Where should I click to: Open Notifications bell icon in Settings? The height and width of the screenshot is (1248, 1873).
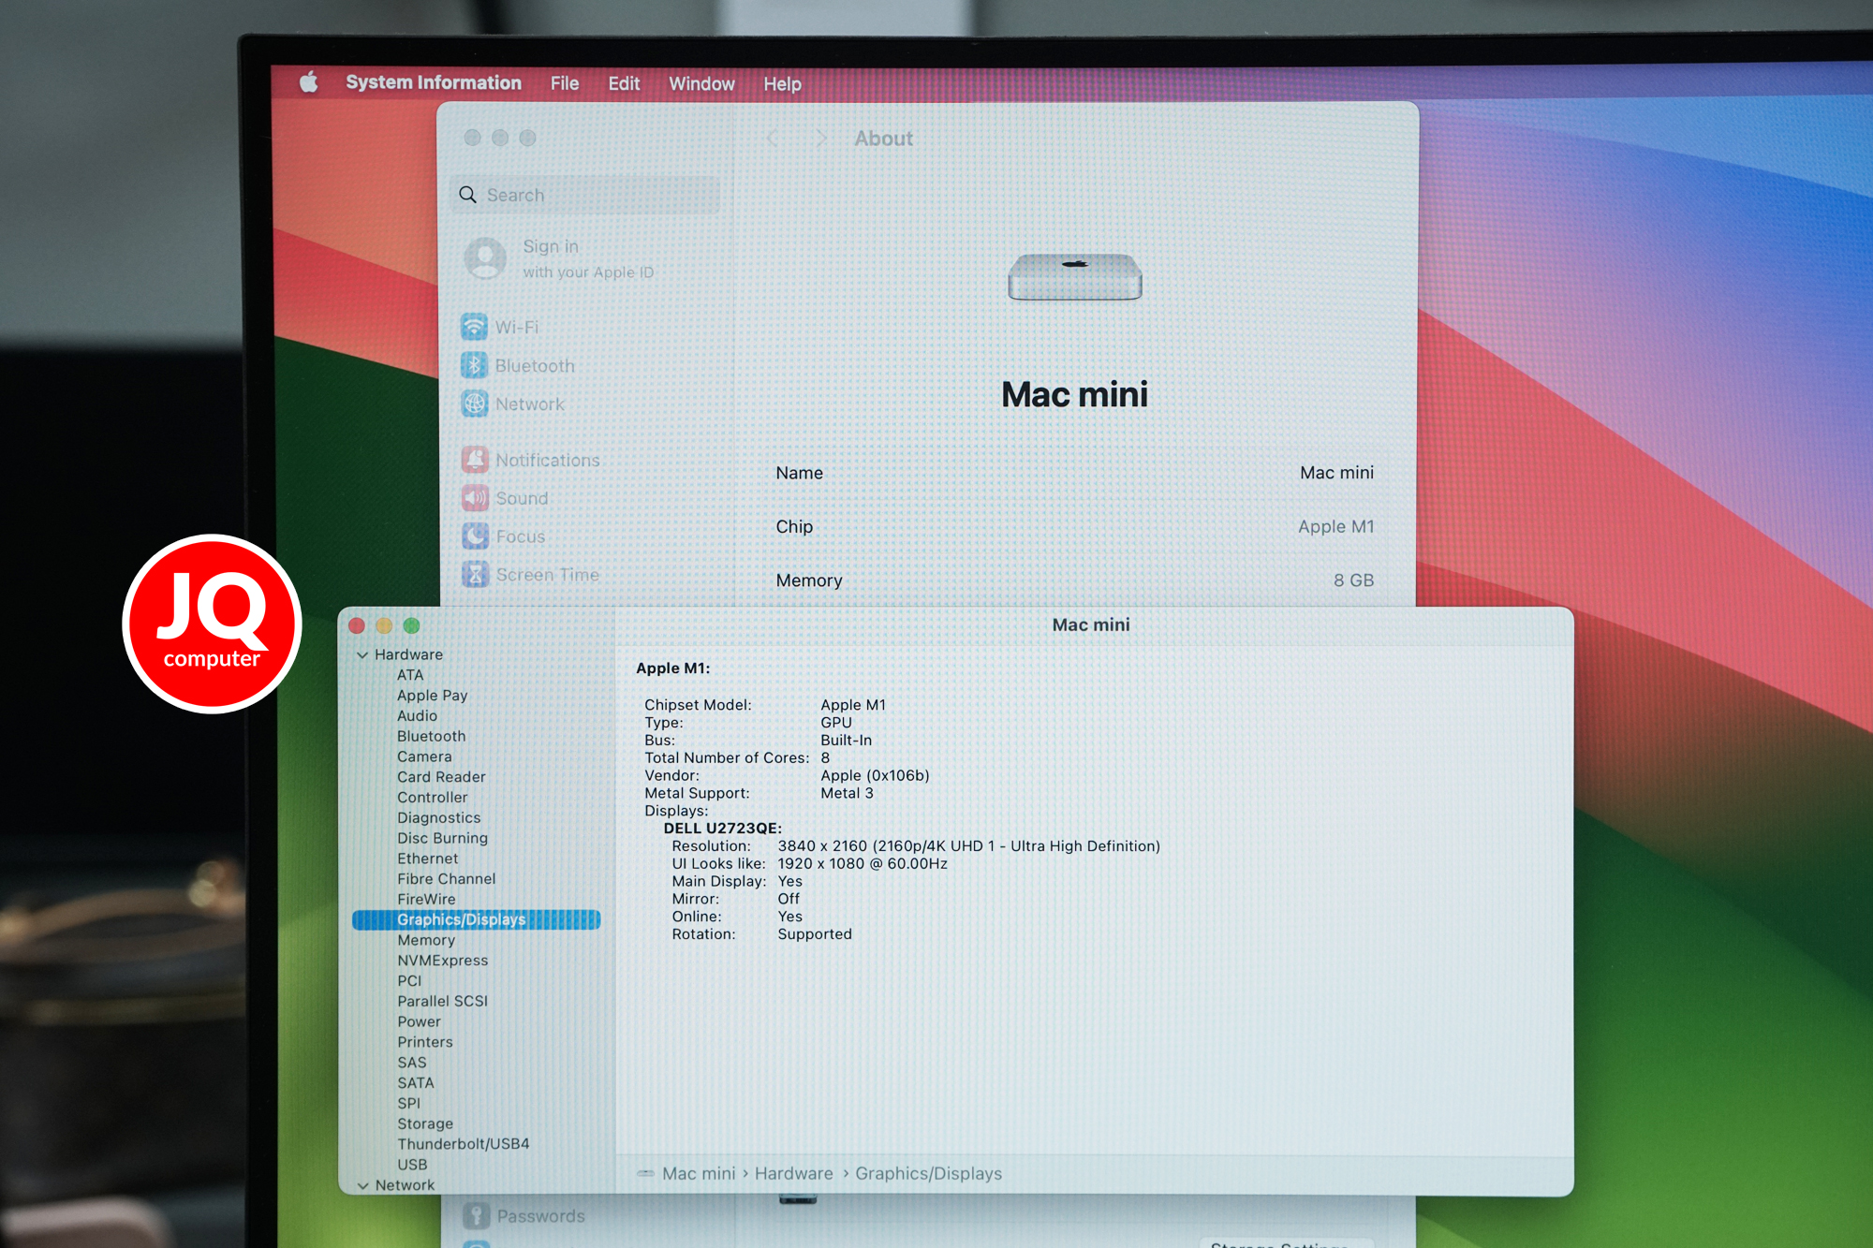[475, 460]
